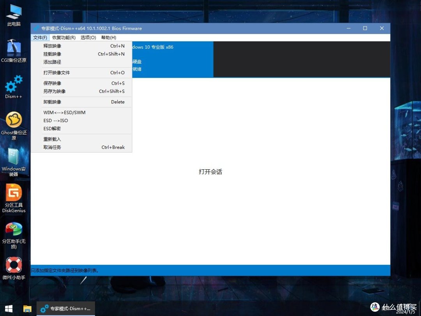Viewport: 421px width, 316px height.
Task: Open the 帮助(H) menu
Action: (109, 37)
